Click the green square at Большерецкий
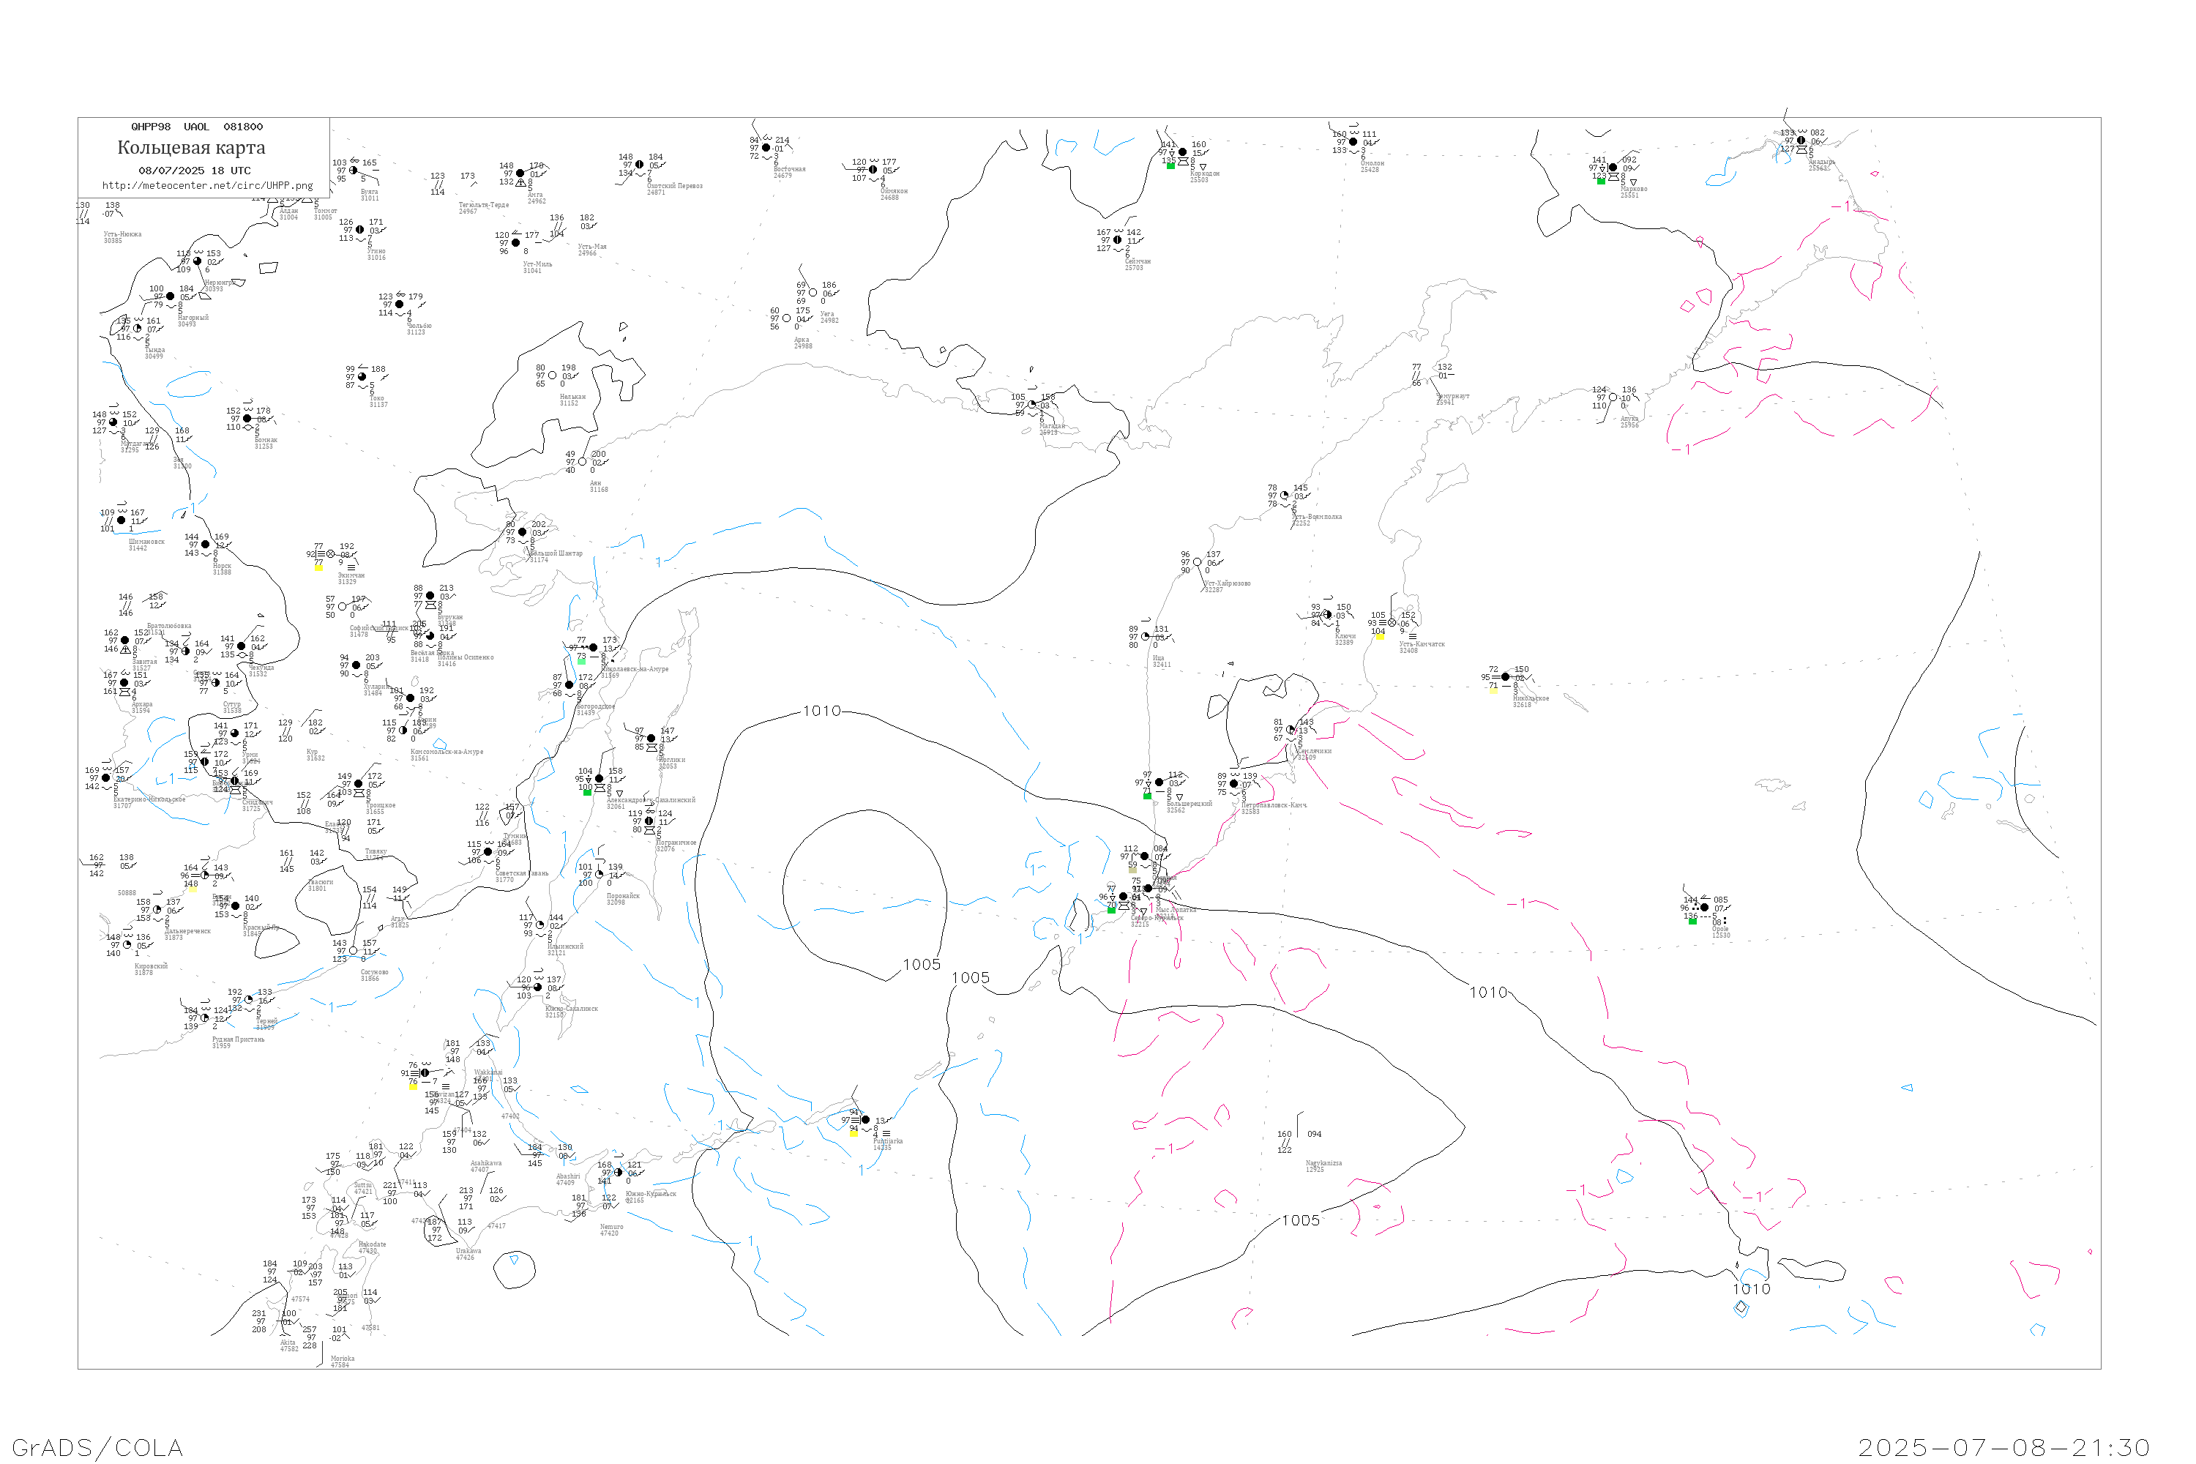 pos(1148,796)
